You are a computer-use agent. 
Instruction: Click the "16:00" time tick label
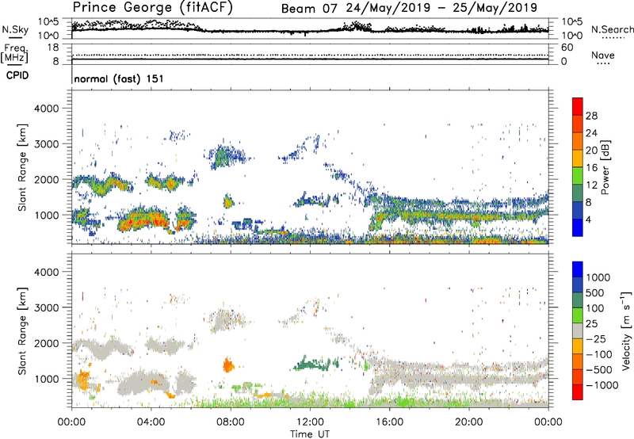point(389,422)
